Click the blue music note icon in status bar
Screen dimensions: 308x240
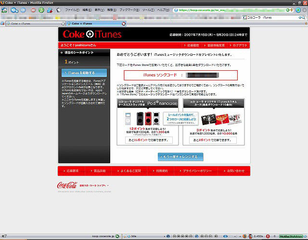196,236
